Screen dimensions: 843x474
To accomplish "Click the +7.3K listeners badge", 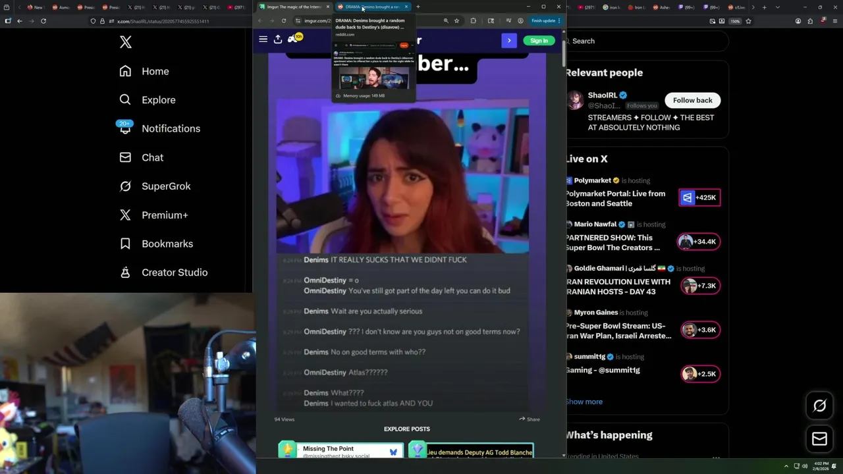I will [x=701, y=286].
